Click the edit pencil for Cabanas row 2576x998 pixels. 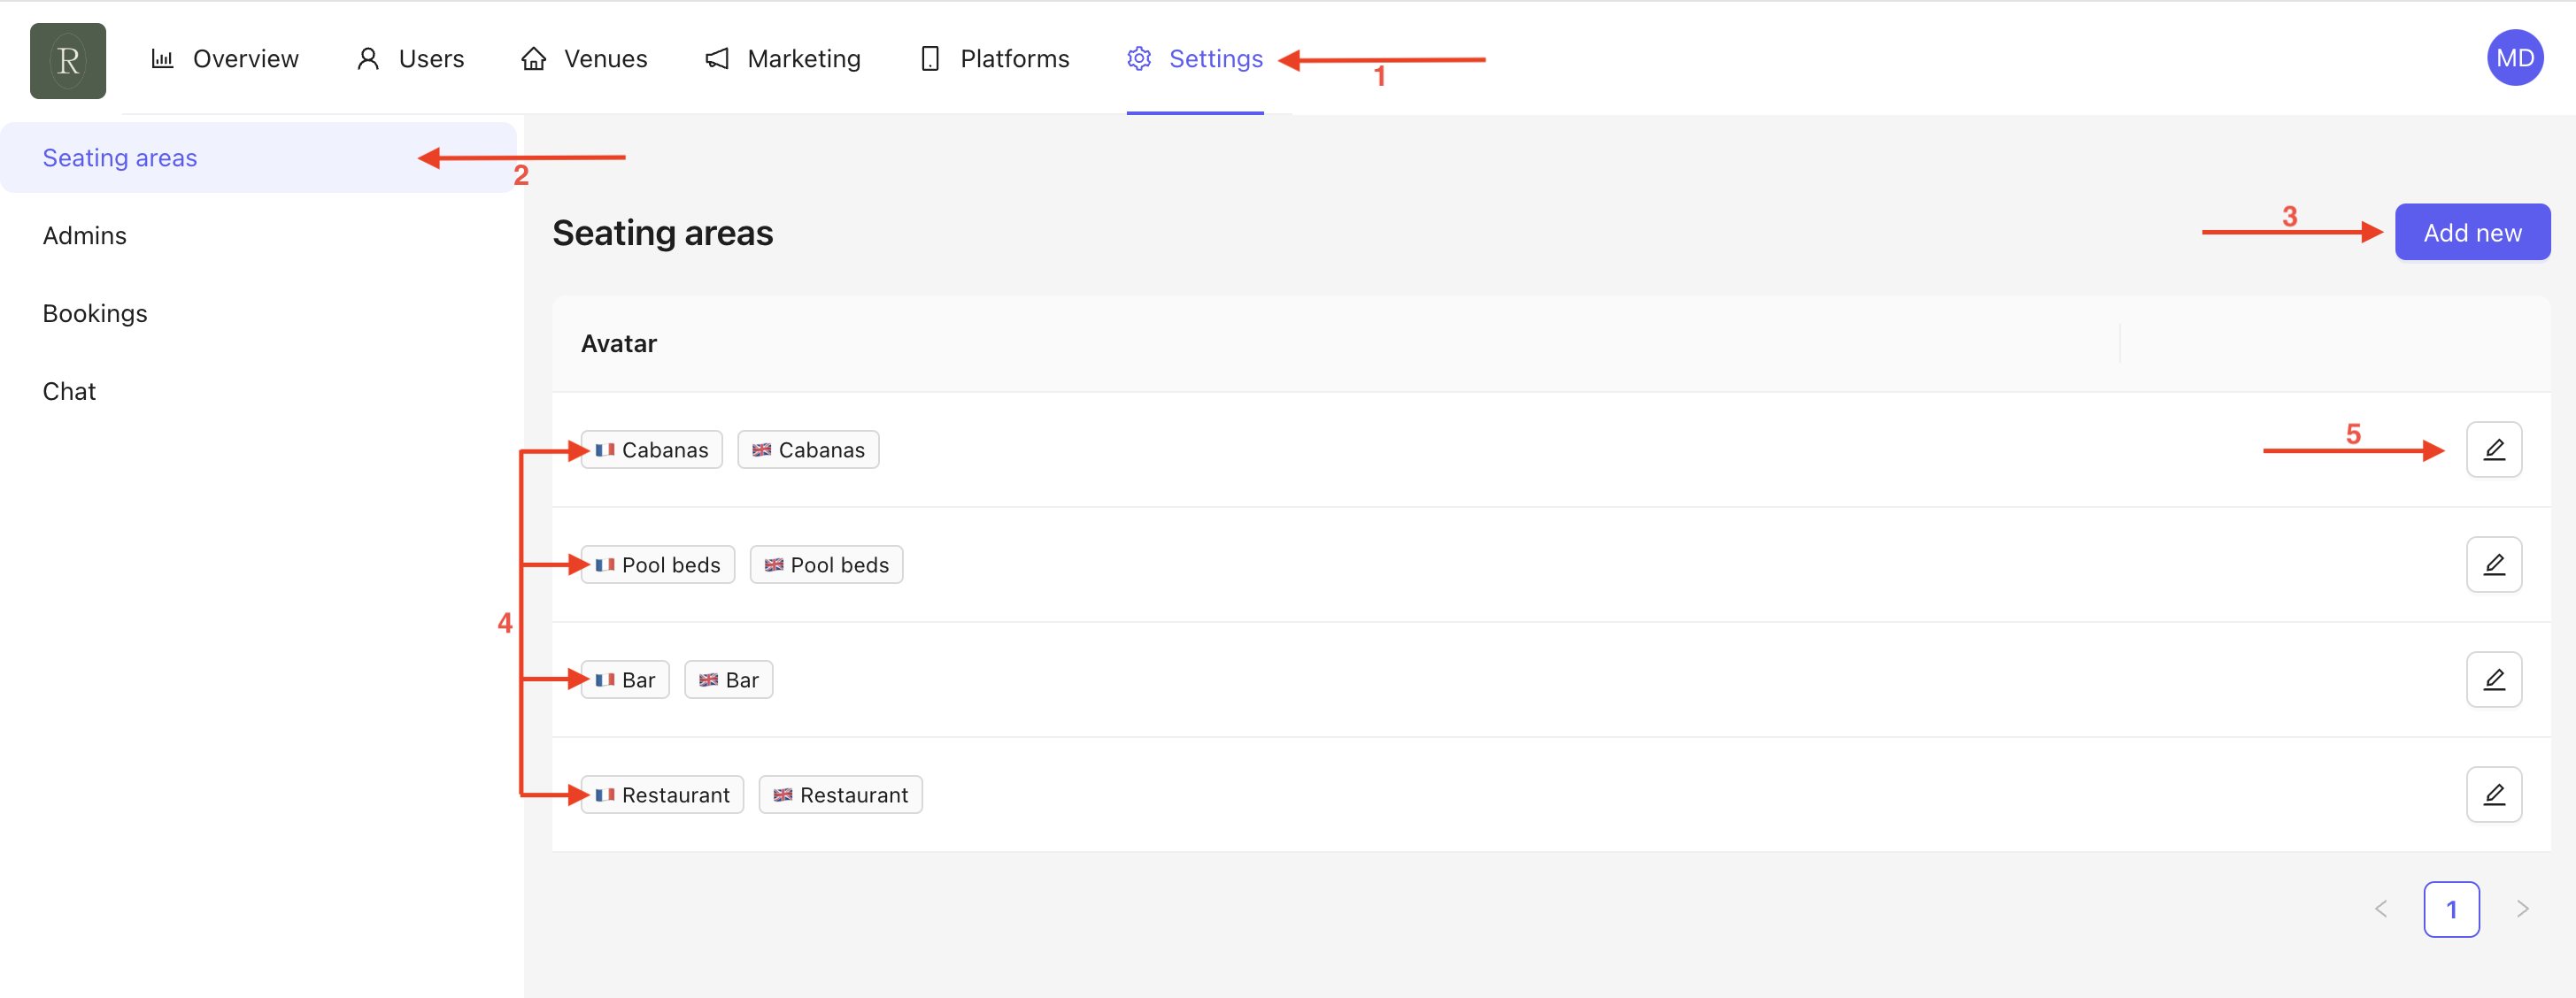tap(2493, 449)
